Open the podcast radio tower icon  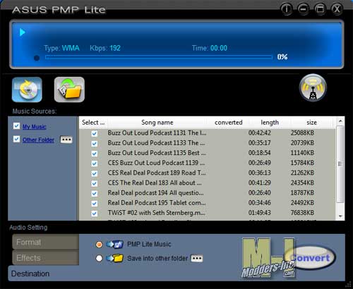click(x=313, y=87)
